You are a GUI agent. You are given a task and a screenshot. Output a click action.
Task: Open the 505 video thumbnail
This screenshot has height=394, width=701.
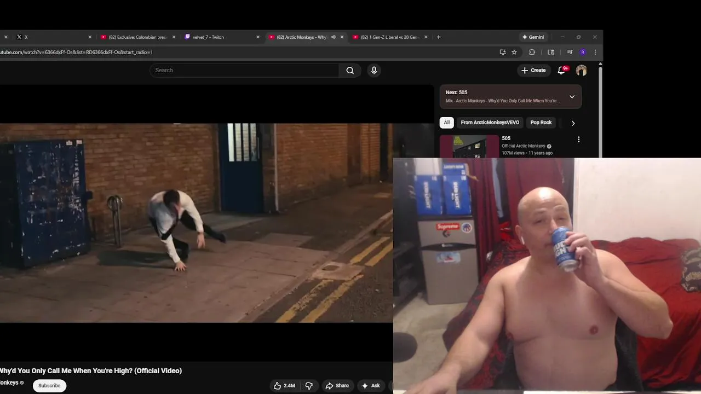pyautogui.click(x=469, y=147)
